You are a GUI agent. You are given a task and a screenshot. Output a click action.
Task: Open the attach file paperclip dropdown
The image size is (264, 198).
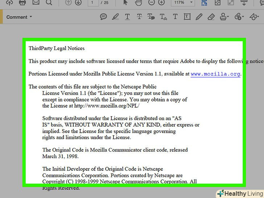click(239, 17)
